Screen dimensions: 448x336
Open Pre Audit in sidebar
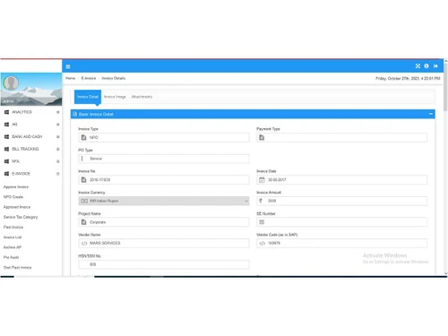11,257
